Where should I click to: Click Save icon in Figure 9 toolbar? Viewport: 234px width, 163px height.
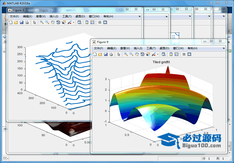coord(106,54)
